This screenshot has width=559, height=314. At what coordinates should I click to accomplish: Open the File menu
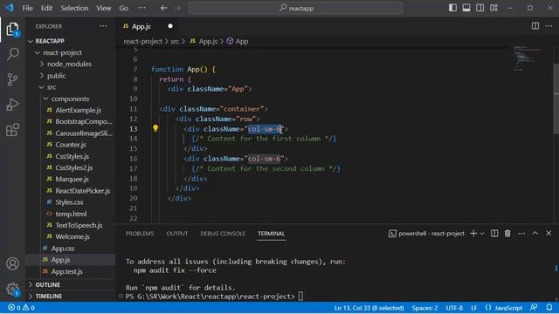(x=27, y=8)
